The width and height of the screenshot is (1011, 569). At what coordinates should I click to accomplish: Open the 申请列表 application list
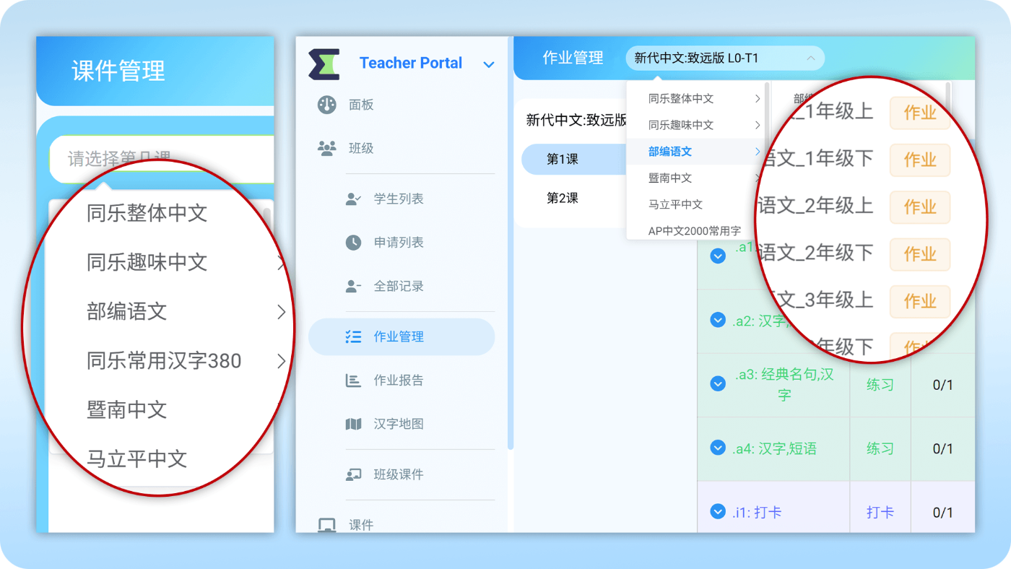coord(353,242)
